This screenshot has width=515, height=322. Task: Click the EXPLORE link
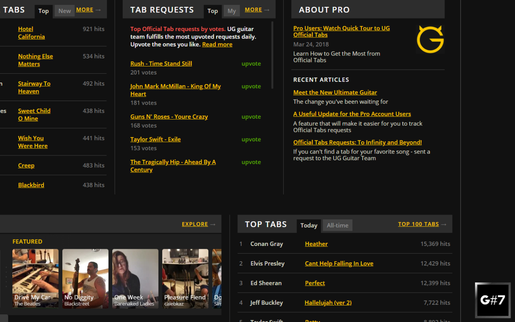[x=195, y=224]
